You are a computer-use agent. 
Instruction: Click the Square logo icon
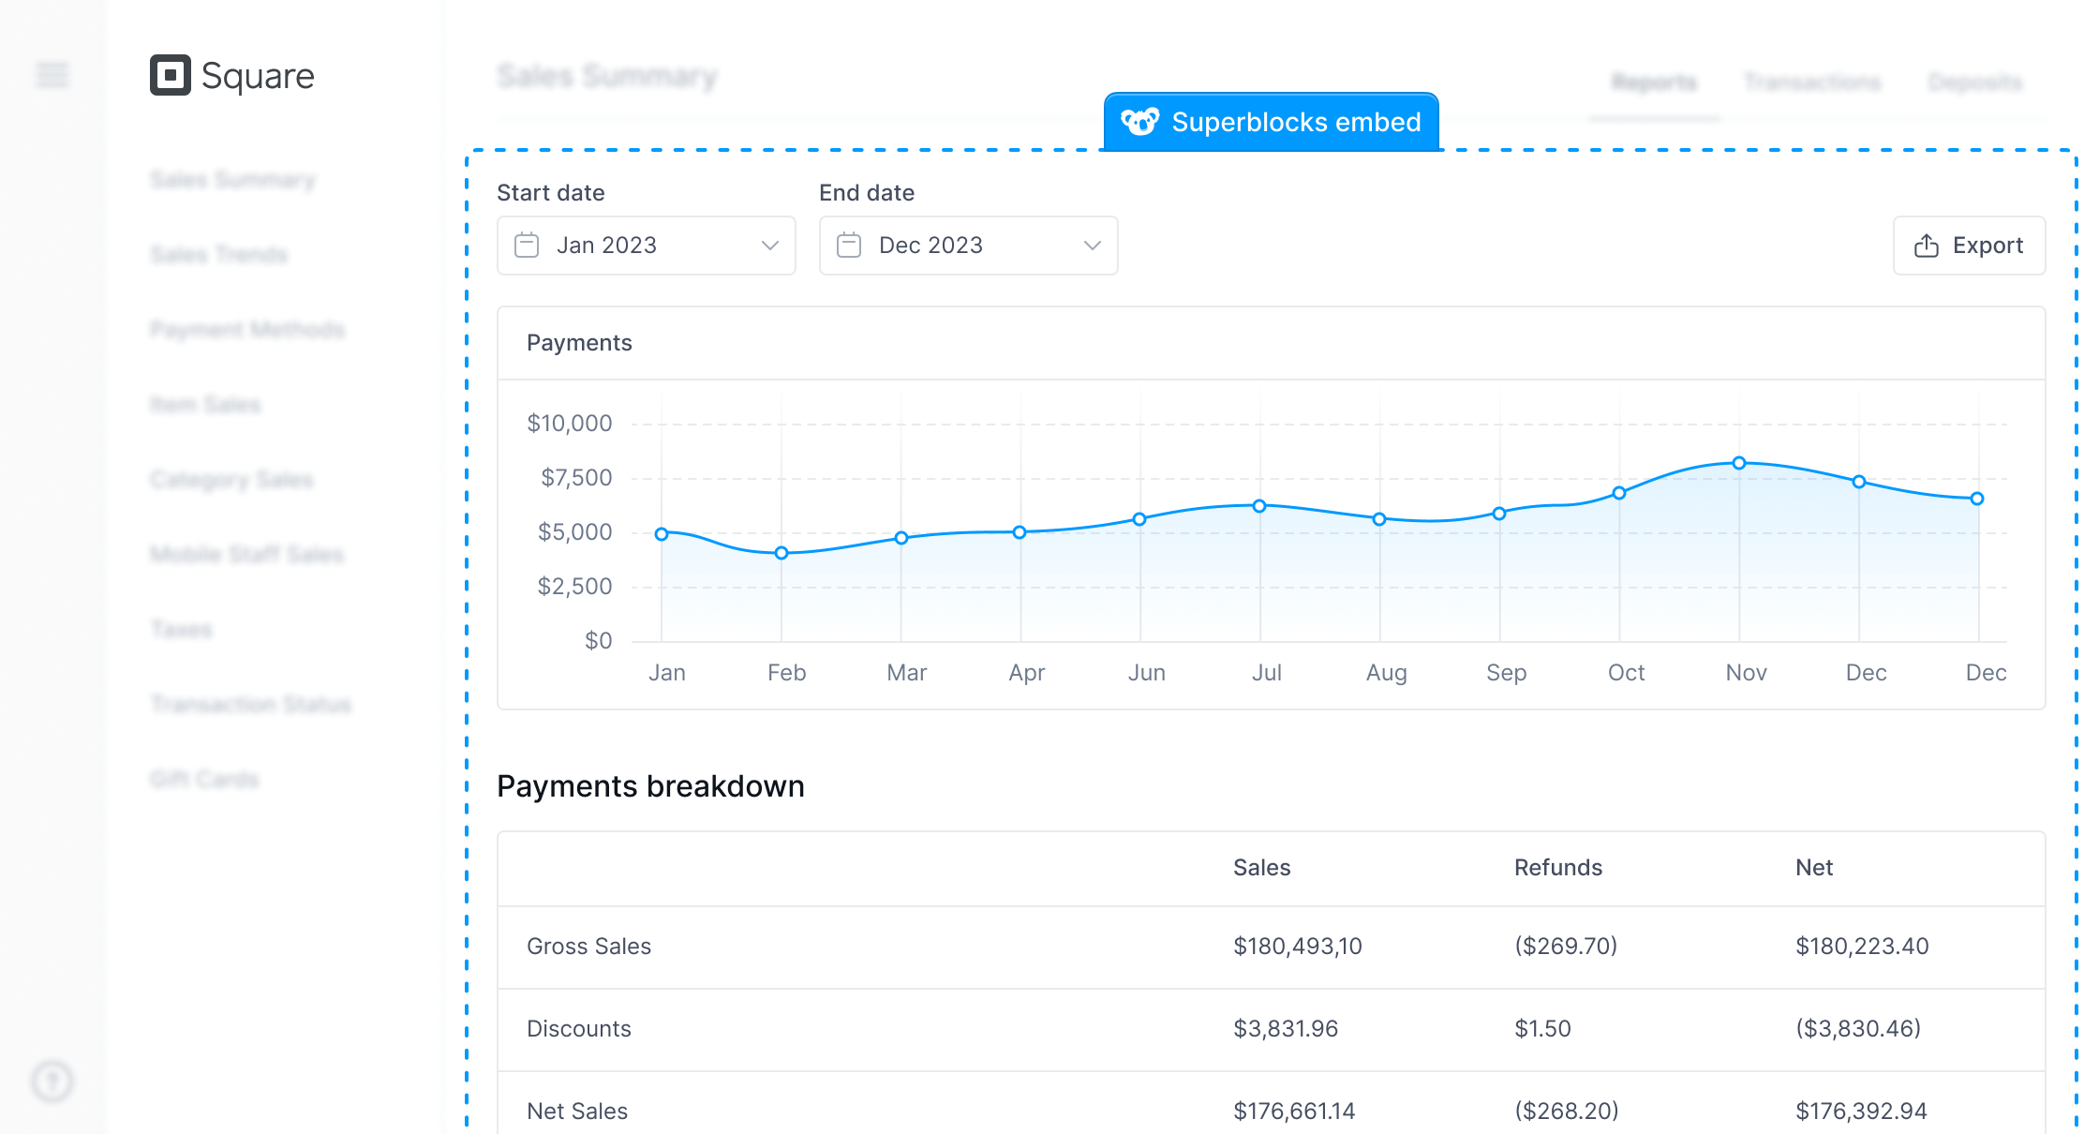pos(170,75)
